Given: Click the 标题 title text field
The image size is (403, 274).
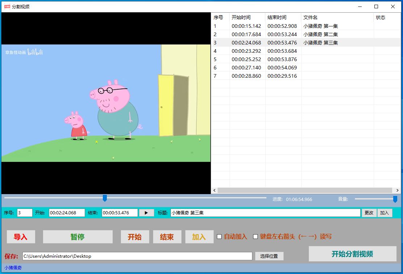Looking at the screenshot, I should tap(265, 213).
